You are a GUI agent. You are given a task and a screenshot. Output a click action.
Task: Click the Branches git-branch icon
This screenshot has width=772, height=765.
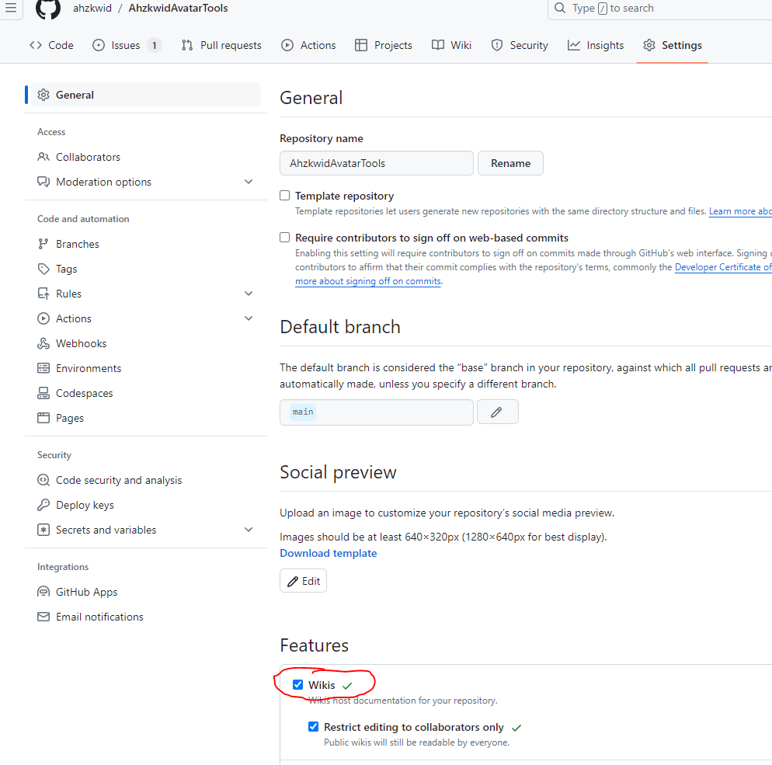pyautogui.click(x=43, y=244)
